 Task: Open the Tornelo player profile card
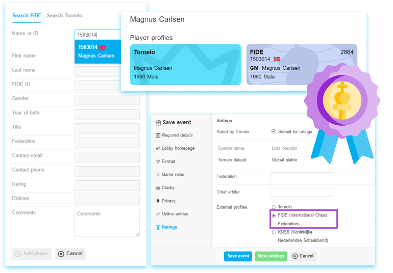[185, 65]
